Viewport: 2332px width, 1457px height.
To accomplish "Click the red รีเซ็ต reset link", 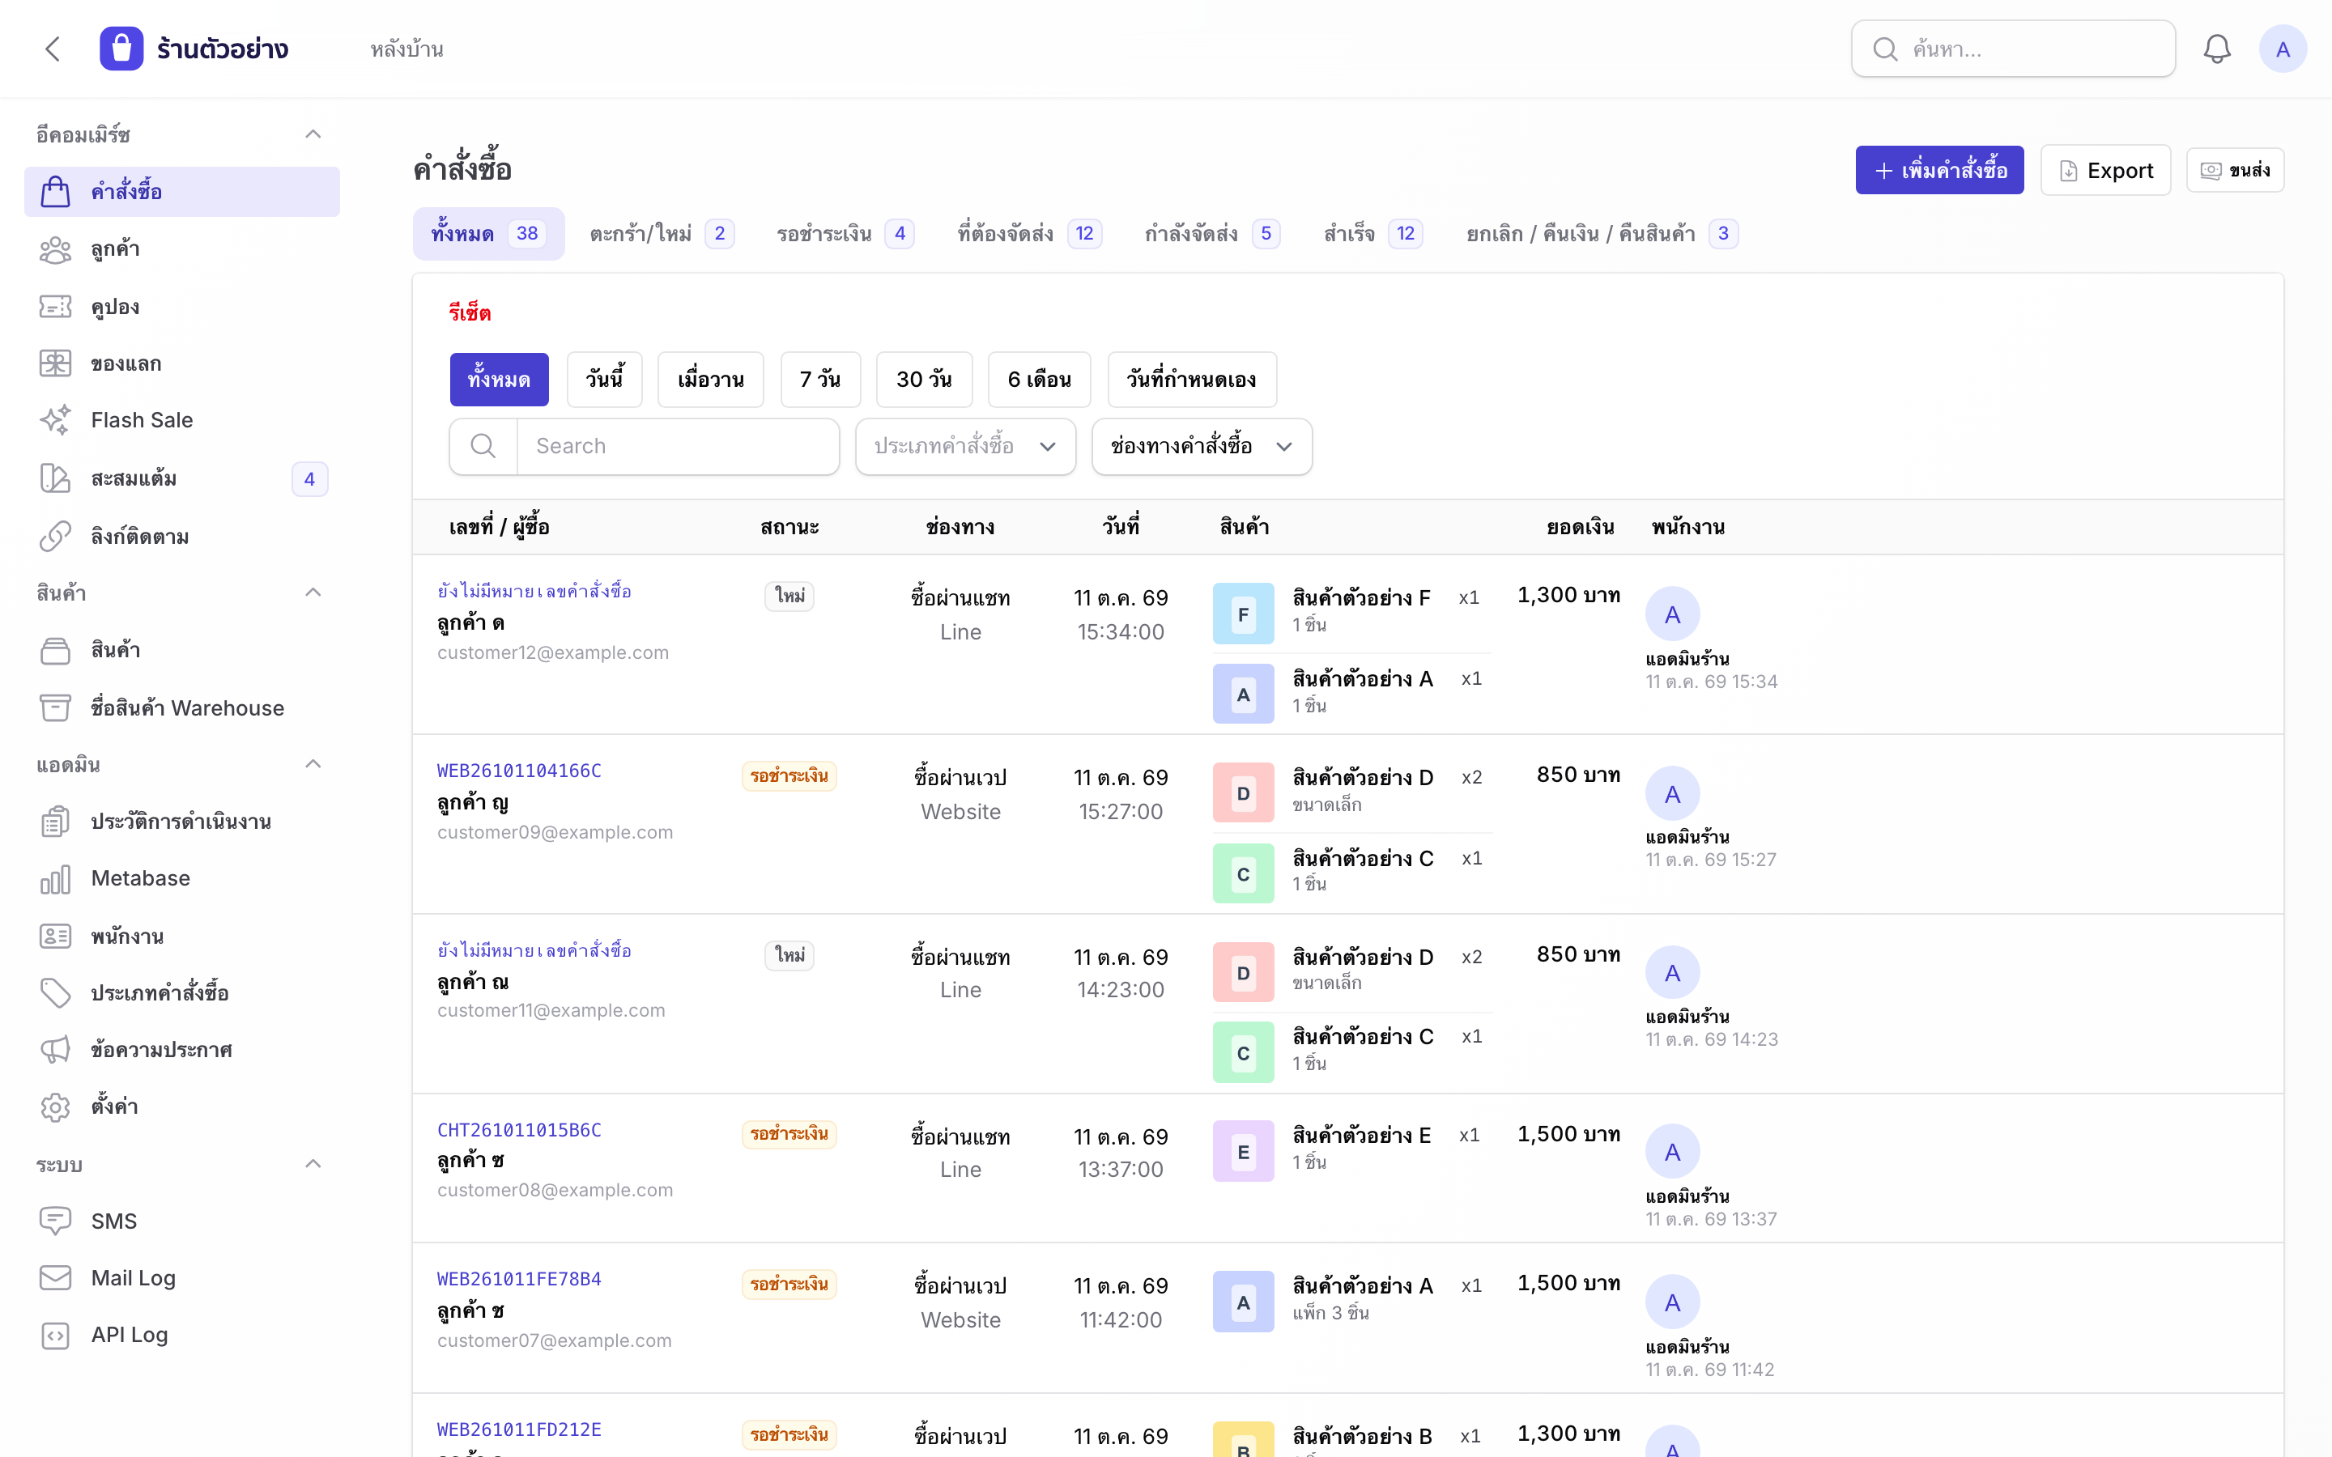I will (470, 312).
